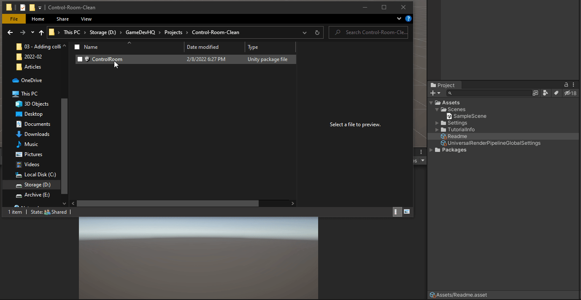The width and height of the screenshot is (581, 300).
Task: Open the File ribbon tab
Action: (14, 19)
